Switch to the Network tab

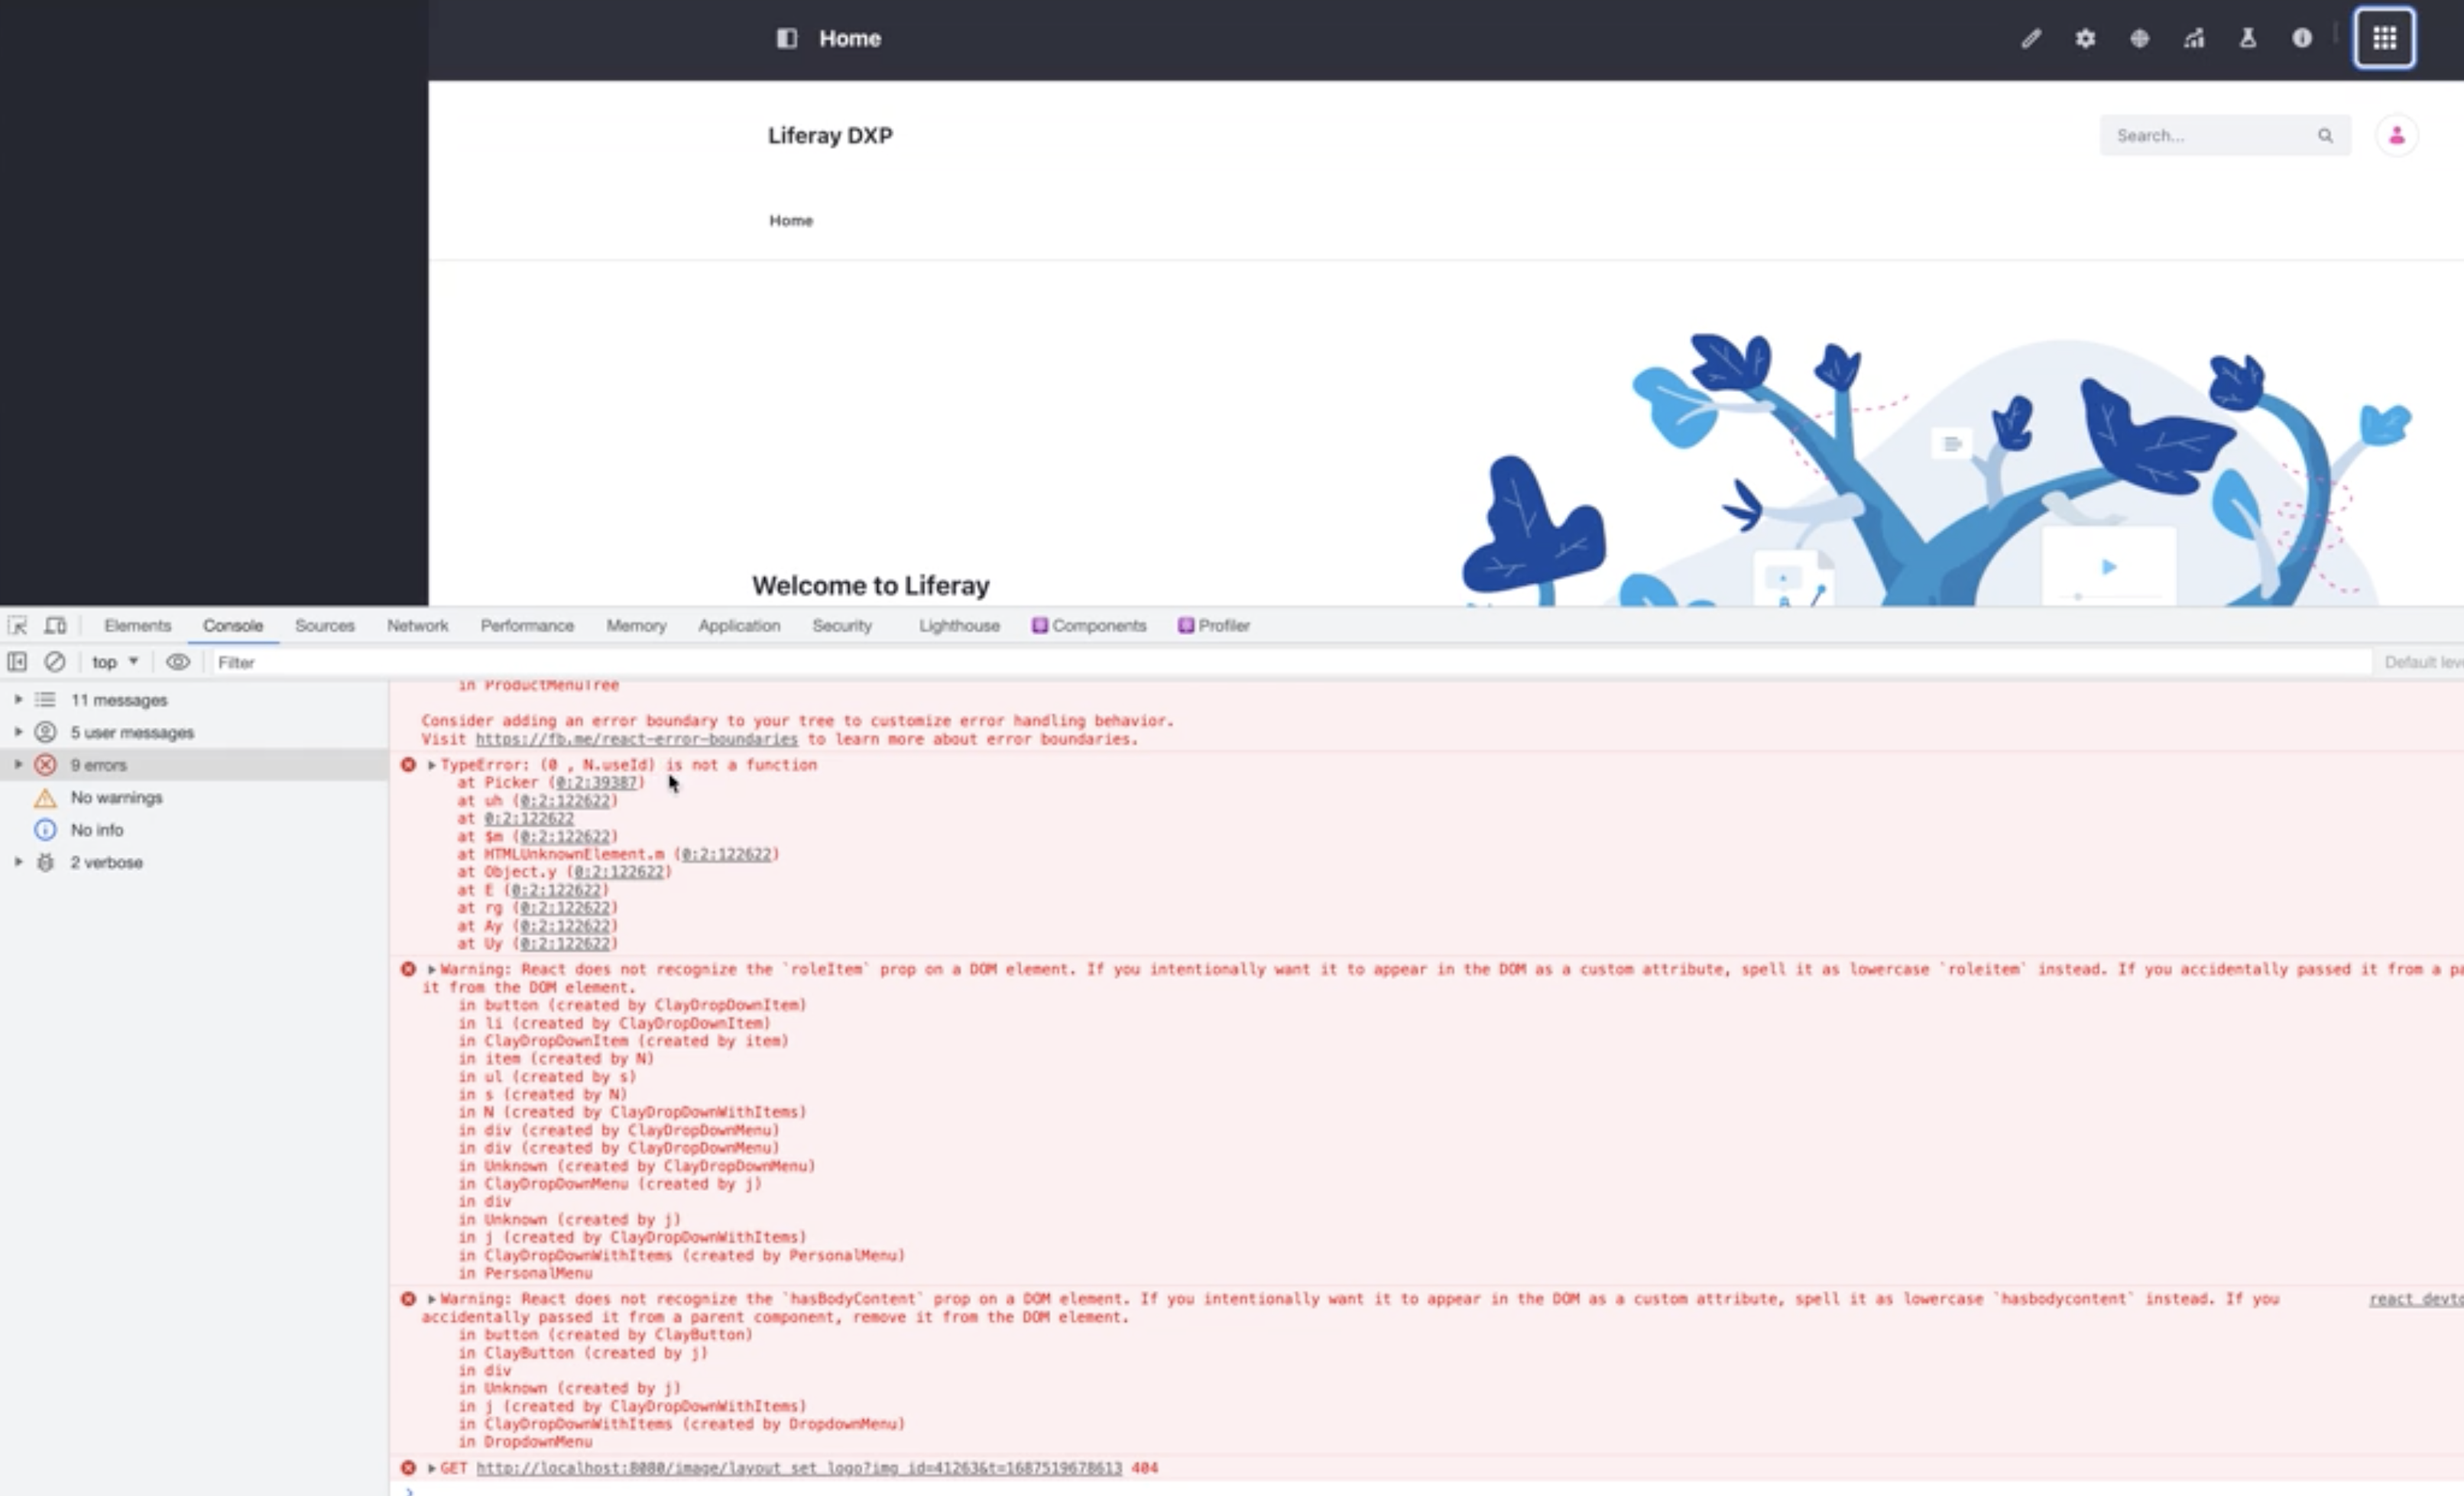click(418, 625)
